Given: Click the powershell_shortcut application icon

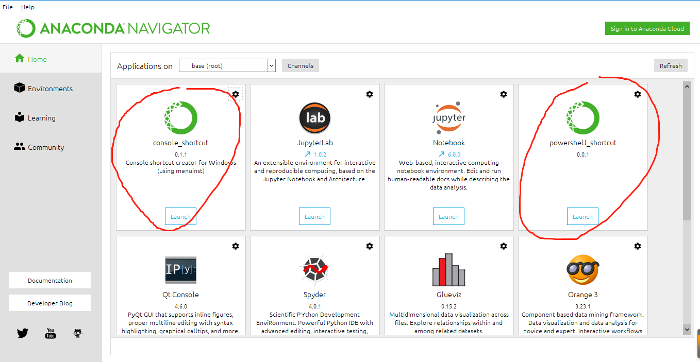Looking at the screenshot, I should (x=583, y=118).
